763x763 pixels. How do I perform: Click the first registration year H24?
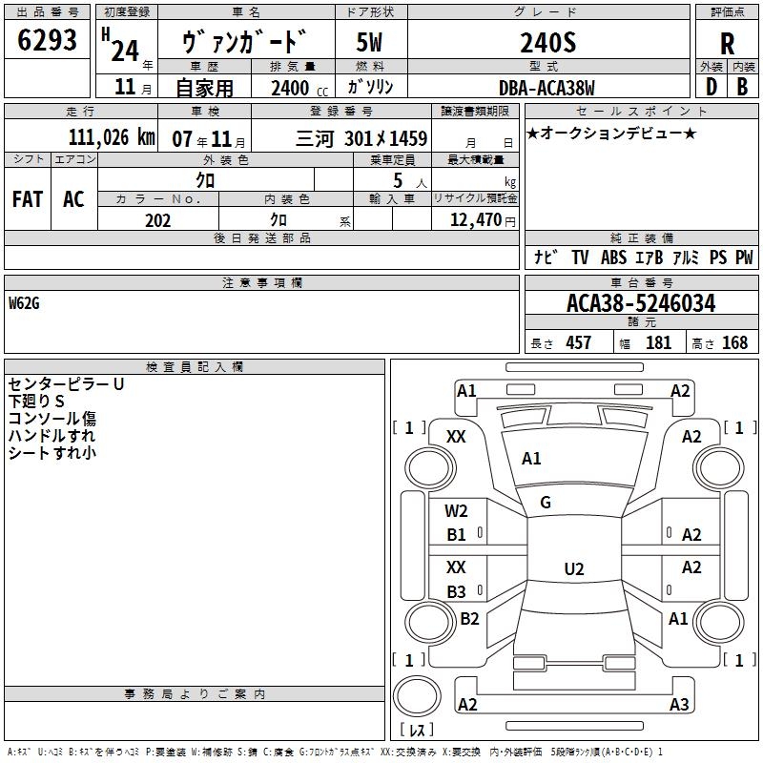click(121, 45)
